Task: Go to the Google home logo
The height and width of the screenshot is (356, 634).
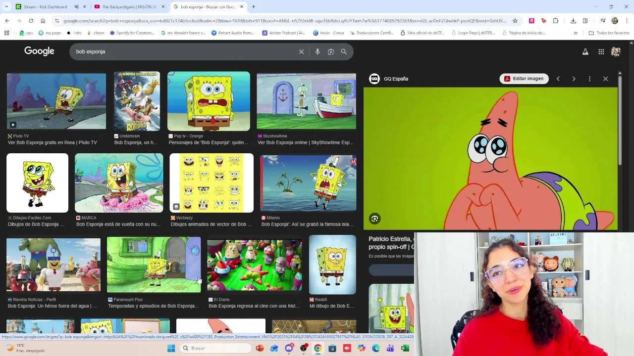Action: (x=39, y=51)
